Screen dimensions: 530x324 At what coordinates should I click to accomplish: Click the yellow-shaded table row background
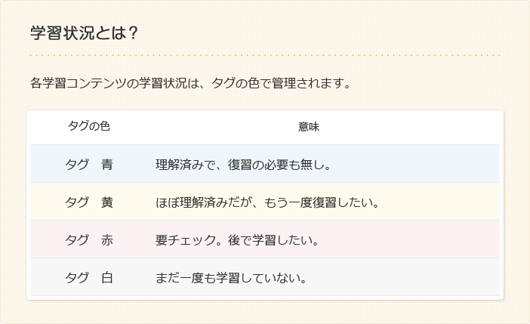click(x=265, y=202)
